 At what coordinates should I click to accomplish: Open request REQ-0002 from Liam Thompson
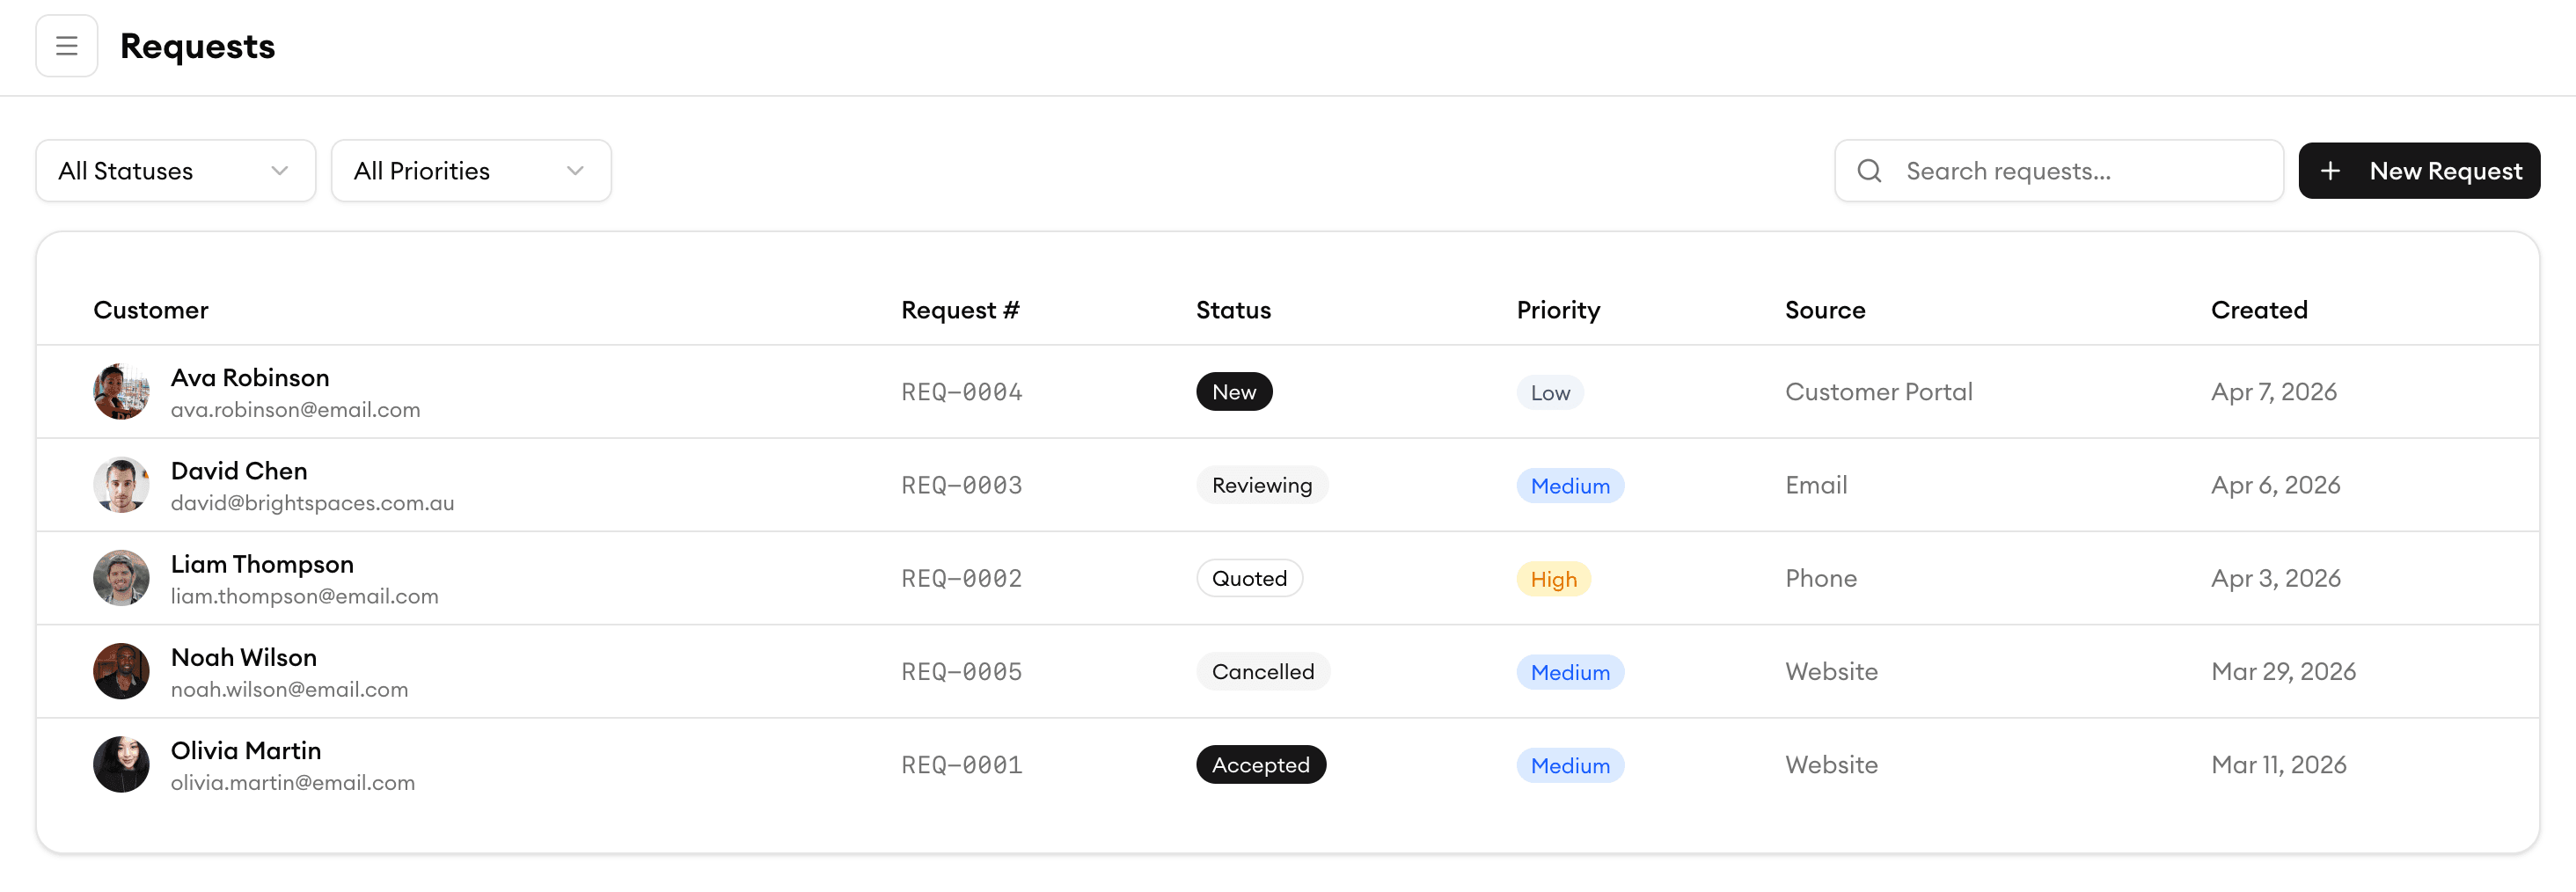coord(960,578)
